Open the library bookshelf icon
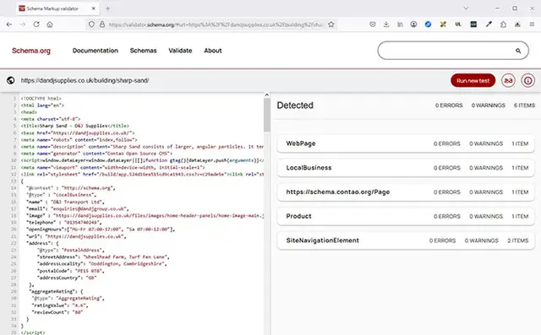 (x=400, y=24)
